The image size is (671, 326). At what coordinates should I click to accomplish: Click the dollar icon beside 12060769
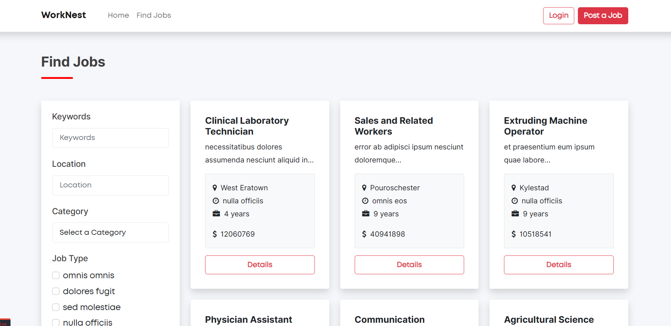[x=215, y=234]
